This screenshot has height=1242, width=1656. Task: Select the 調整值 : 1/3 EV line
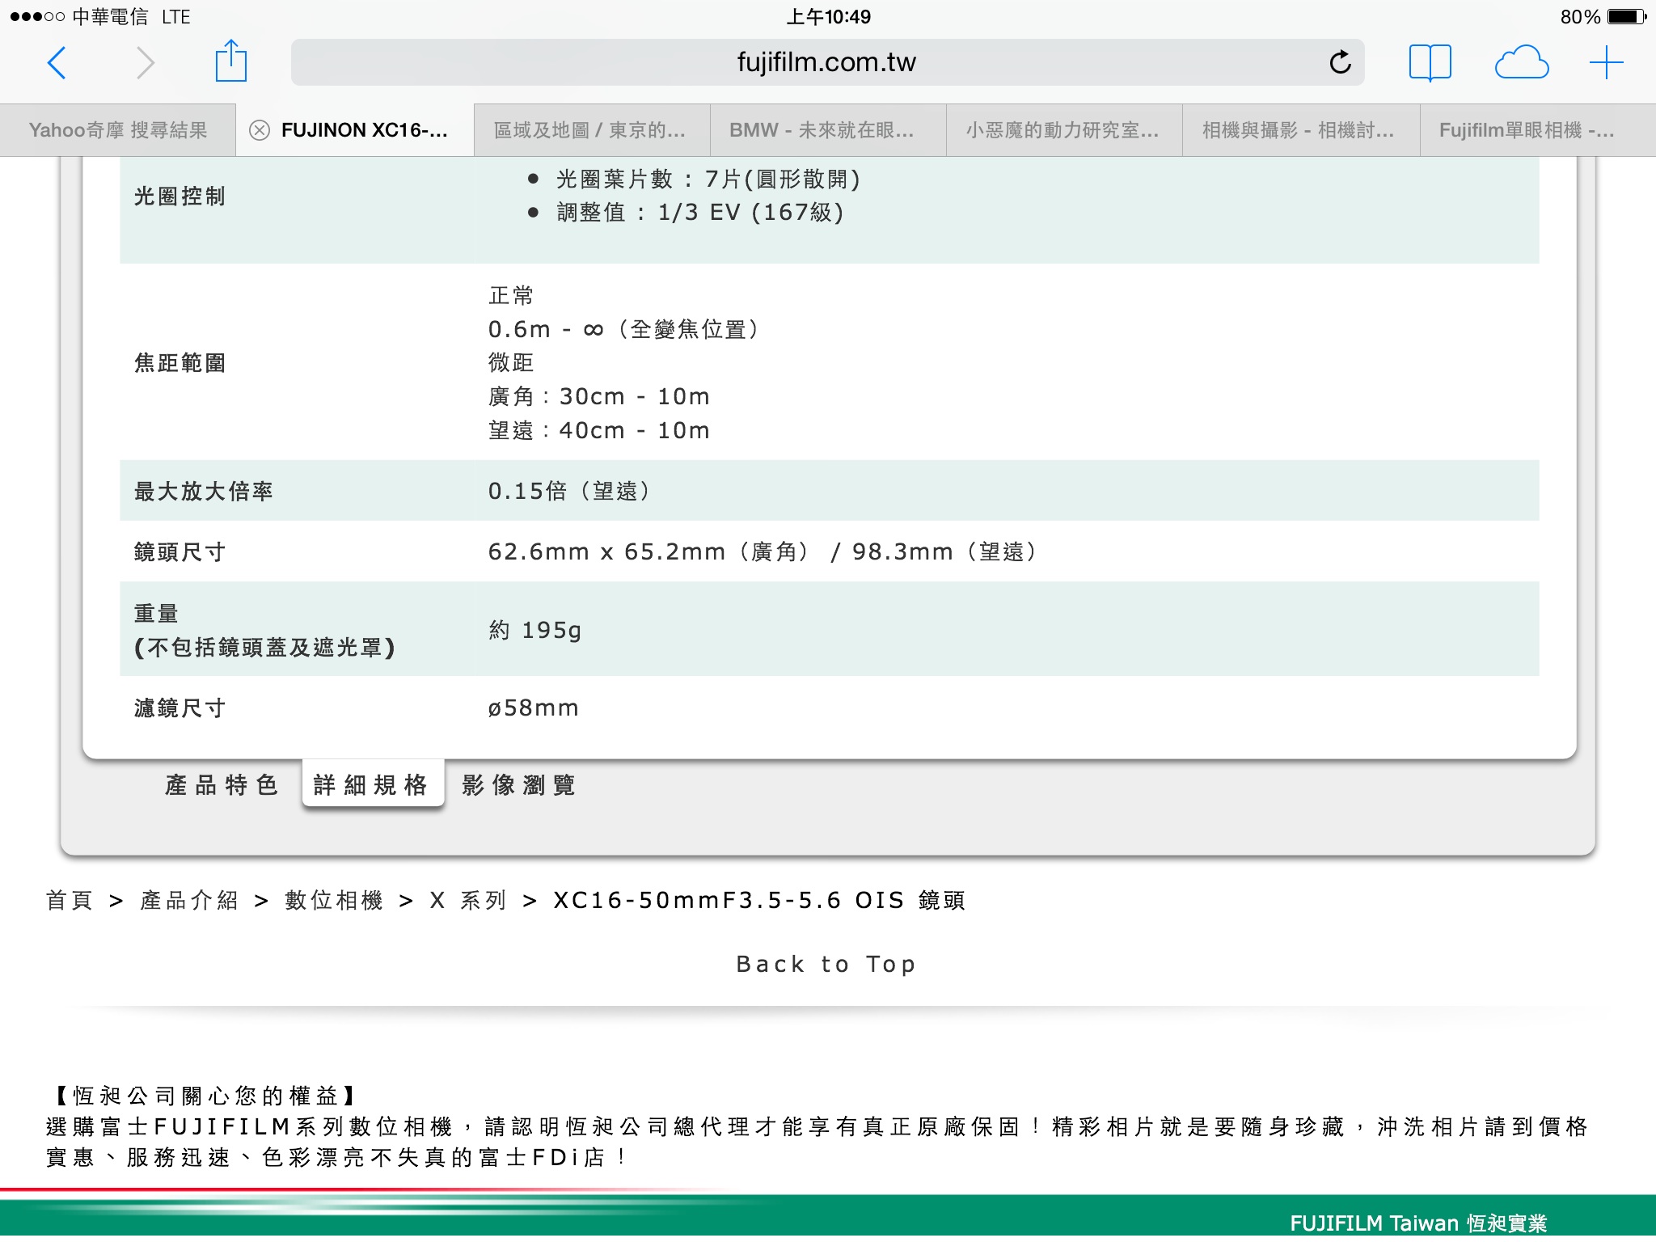tap(700, 212)
